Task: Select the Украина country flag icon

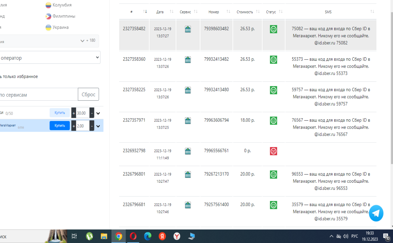Action: [x=48, y=28]
